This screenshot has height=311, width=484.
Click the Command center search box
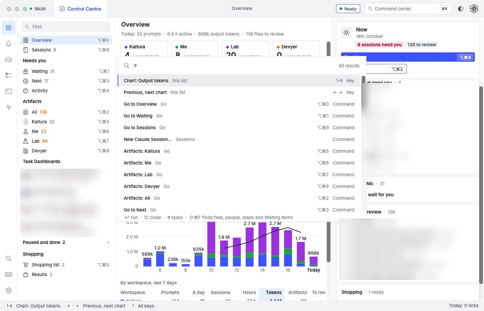tap(408, 9)
